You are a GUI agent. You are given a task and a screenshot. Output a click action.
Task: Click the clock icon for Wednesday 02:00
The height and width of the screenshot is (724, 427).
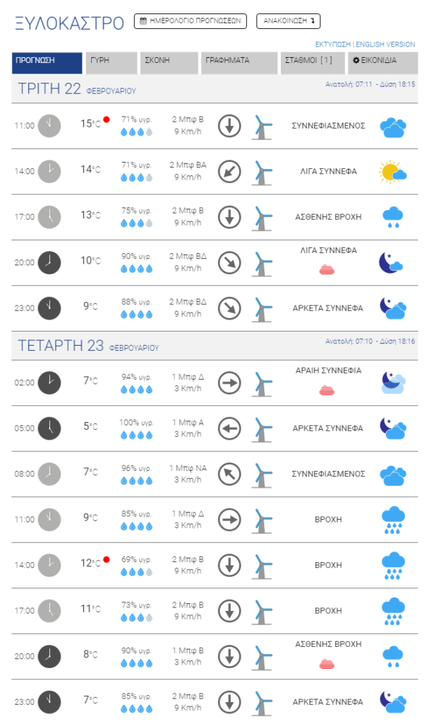49,383
